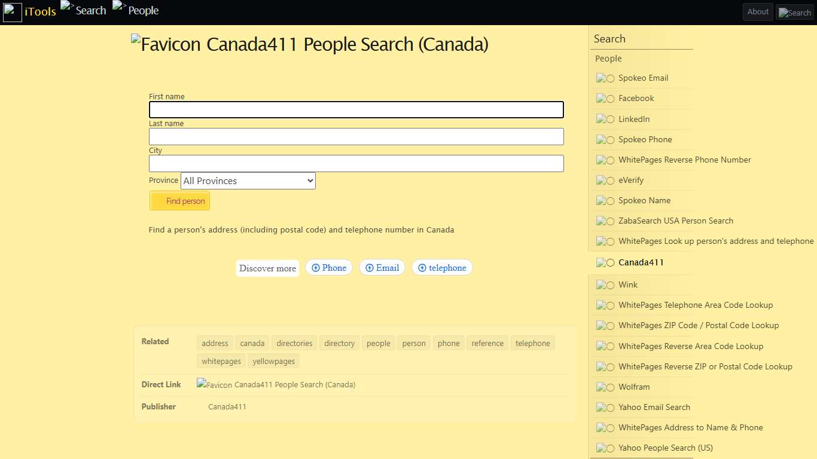Click inside the First name field
Image resolution: width=817 pixels, height=459 pixels.
click(356, 109)
